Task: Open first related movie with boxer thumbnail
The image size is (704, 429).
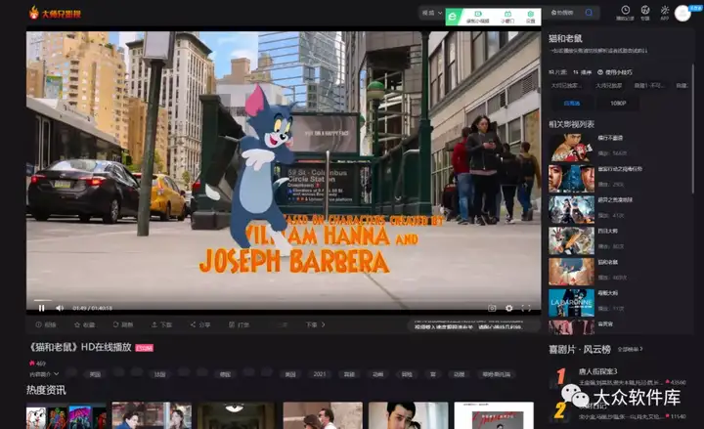Action: click(x=571, y=148)
